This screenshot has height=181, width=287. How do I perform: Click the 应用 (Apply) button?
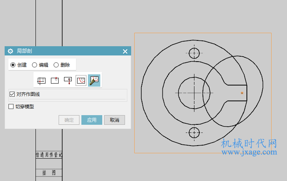pyautogui.click(x=92, y=120)
